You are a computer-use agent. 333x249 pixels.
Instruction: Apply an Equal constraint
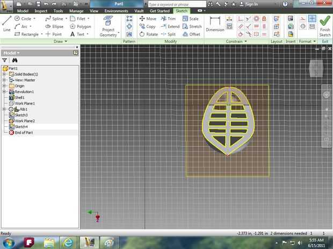click(x=264, y=34)
